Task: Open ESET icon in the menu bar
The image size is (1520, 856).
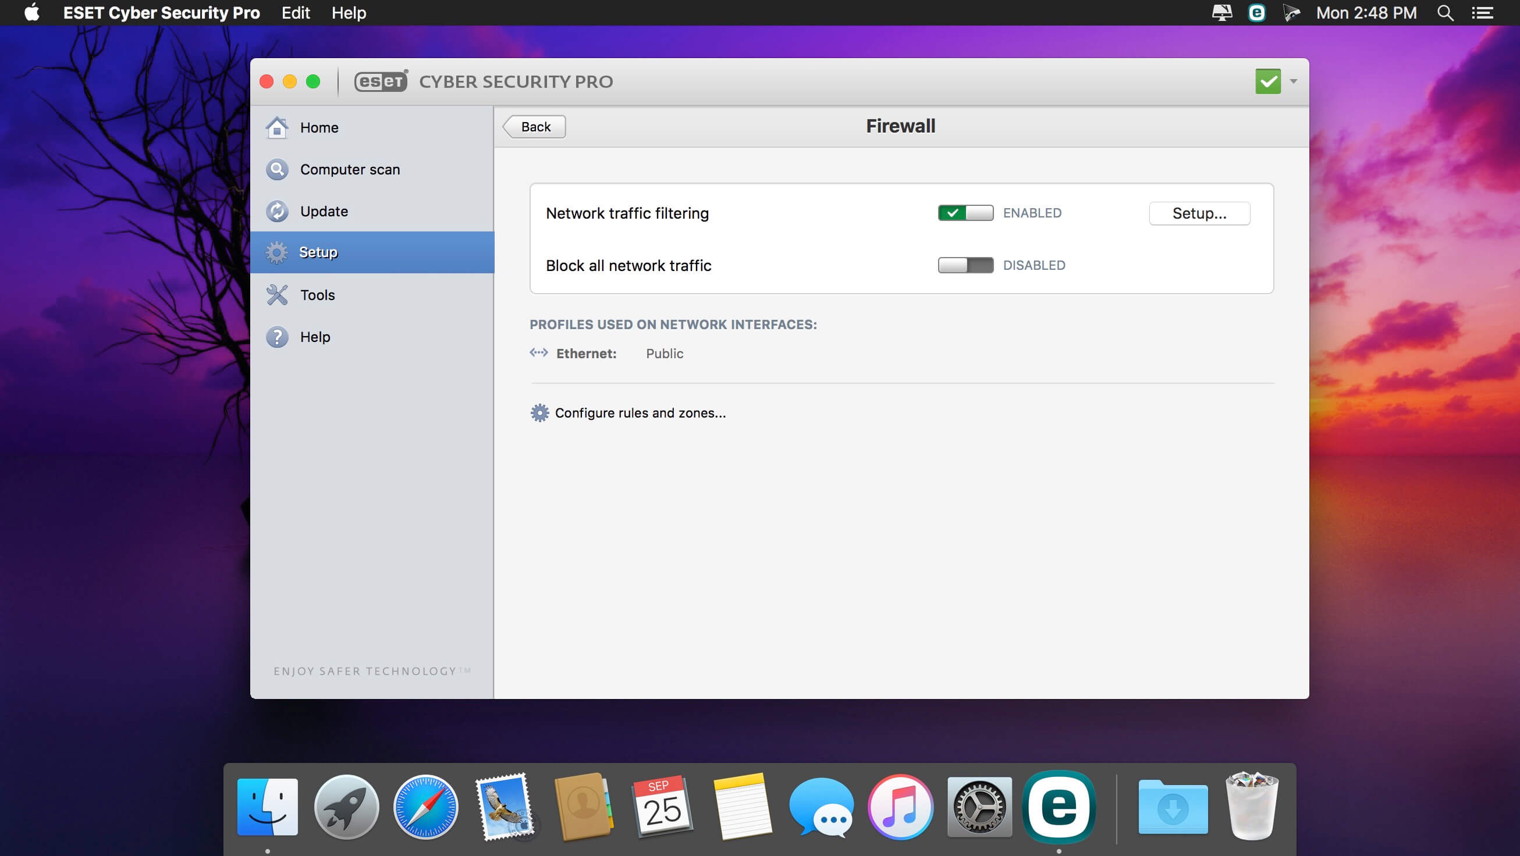Action: pos(1257,12)
